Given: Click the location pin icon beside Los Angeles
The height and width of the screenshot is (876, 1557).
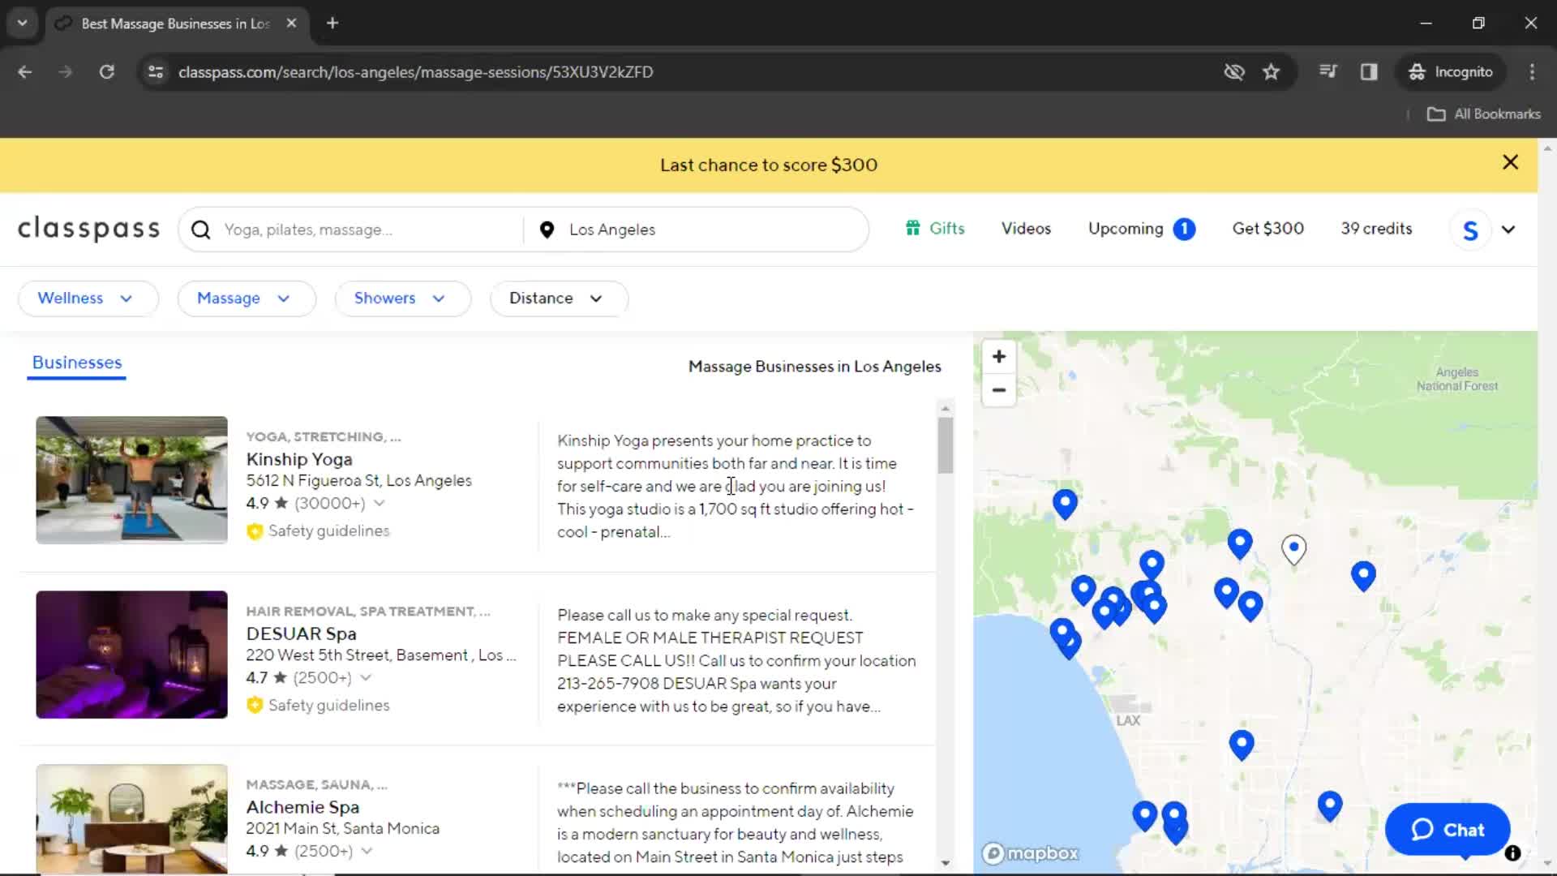Looking at the screenshot, I should (547, 230).
